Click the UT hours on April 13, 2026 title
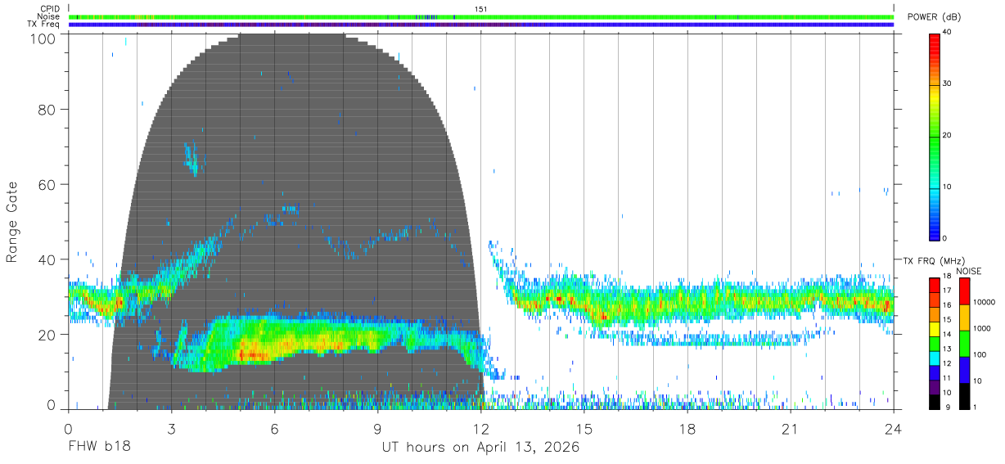This screenshot has width=1005, height=464. tap(480, 448)
